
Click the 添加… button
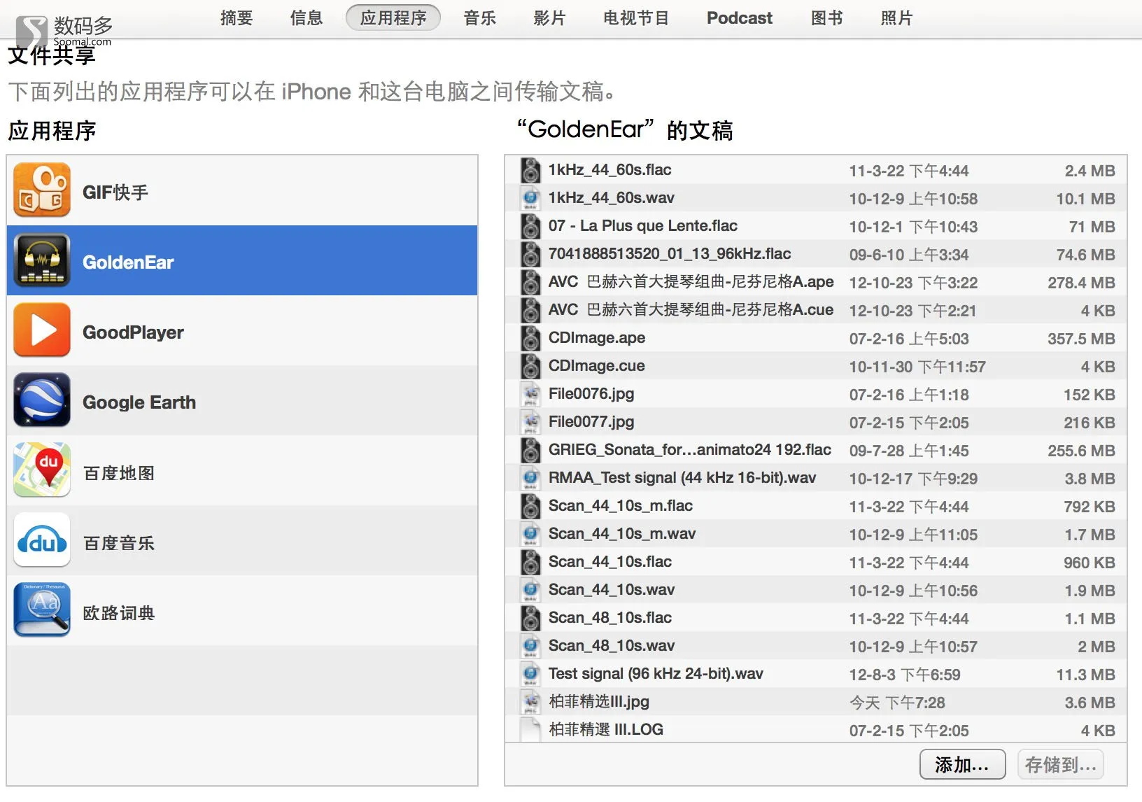[x=962, y=764]
